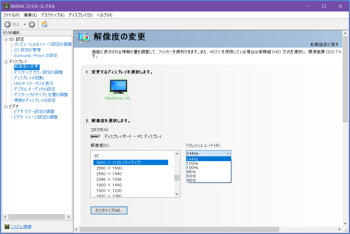
Task: Open デジタル オーディオの設定
Action: (x=35, y=89)
